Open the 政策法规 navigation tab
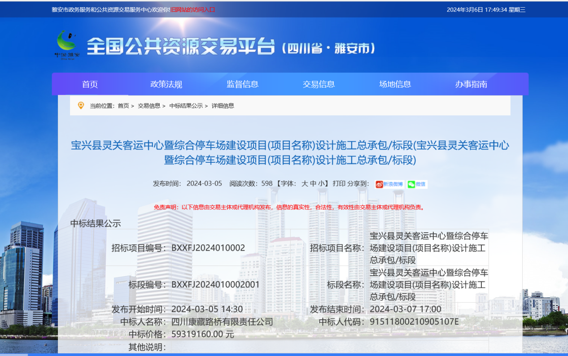Screen dimensions: 568x356 166,84
